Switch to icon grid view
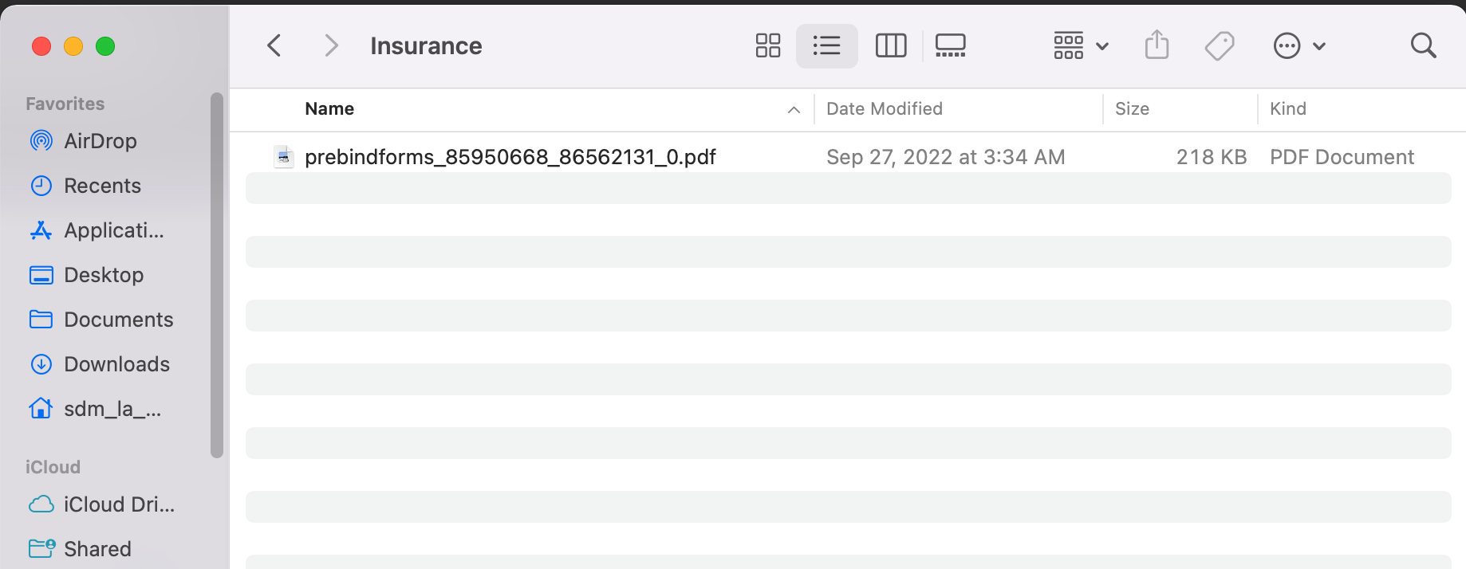 [767, 45]
